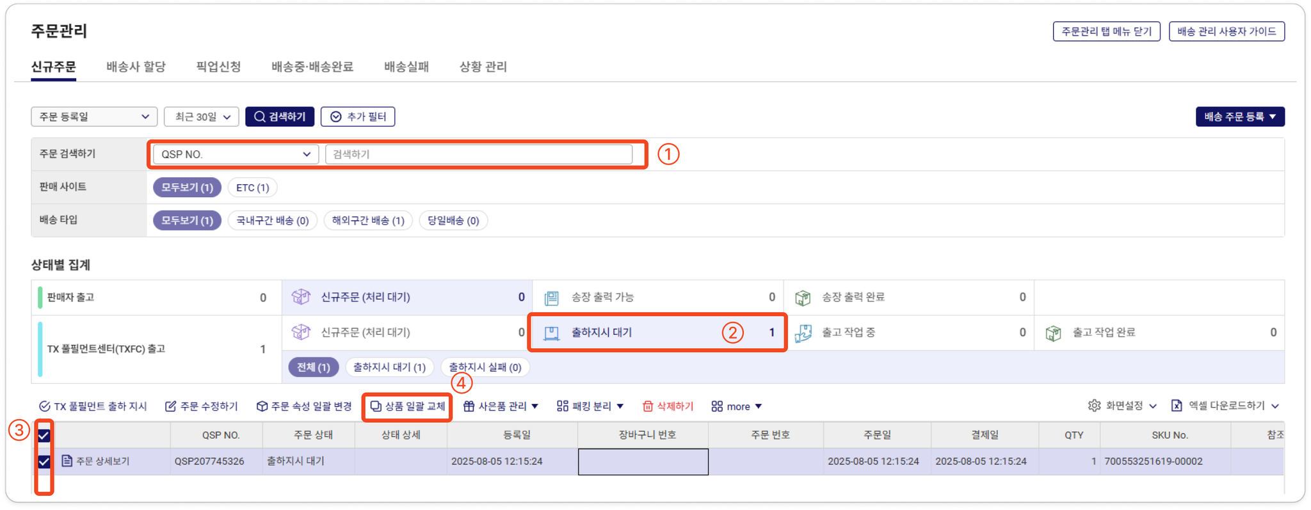
Task: Select the 출하지시 실패 (0) status chip
Action: coord(485,367)
